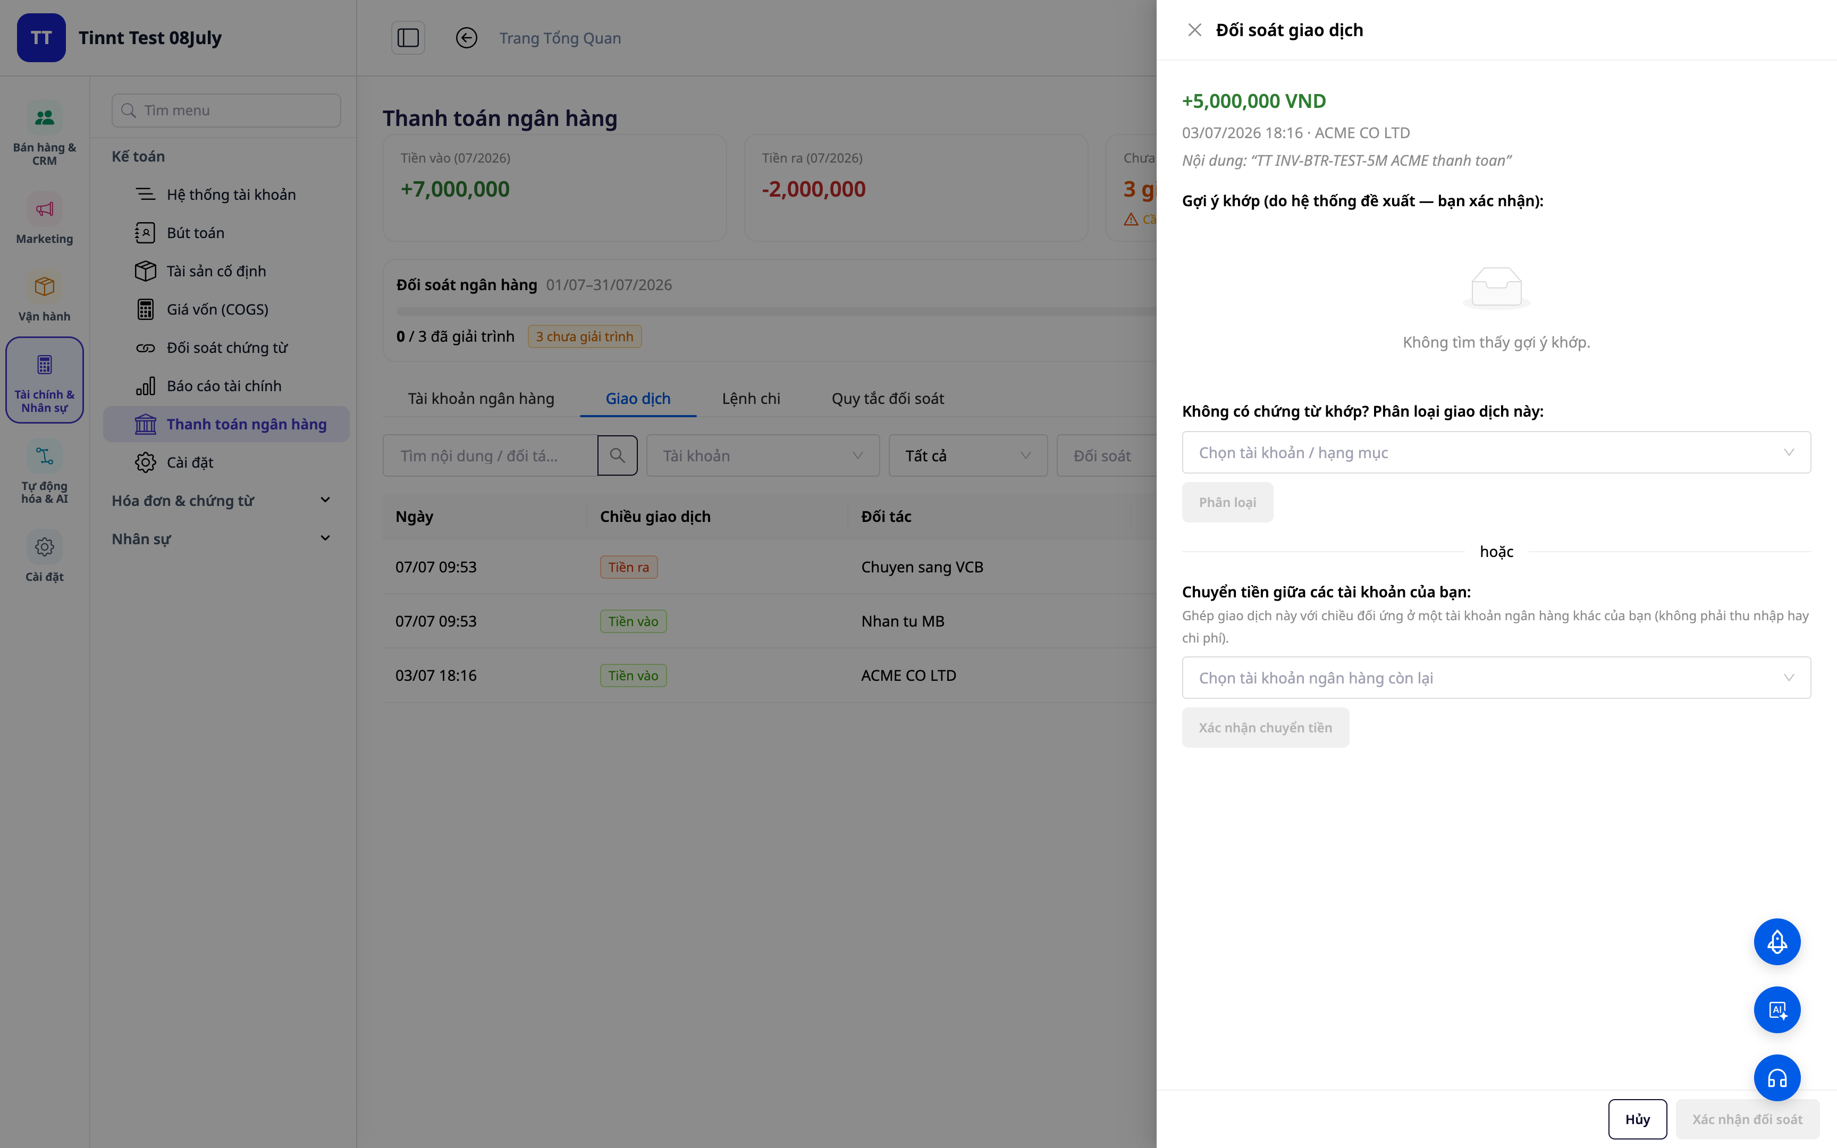Open the AI assistant floating button

pos(1776,1010)
